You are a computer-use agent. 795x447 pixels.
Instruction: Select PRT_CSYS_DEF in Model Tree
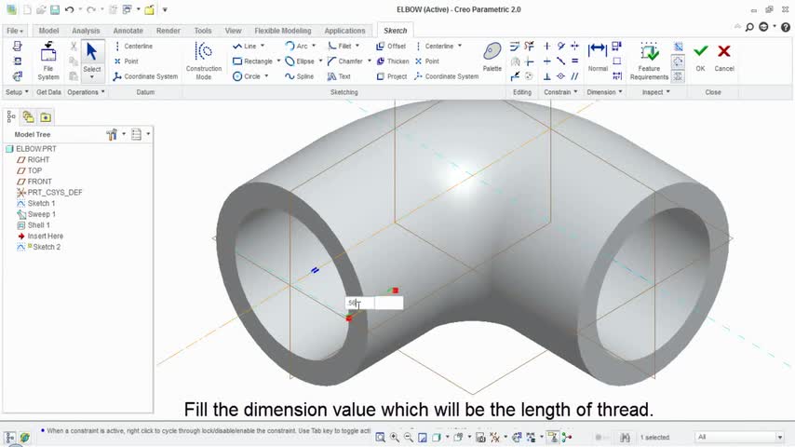[55, 192]
